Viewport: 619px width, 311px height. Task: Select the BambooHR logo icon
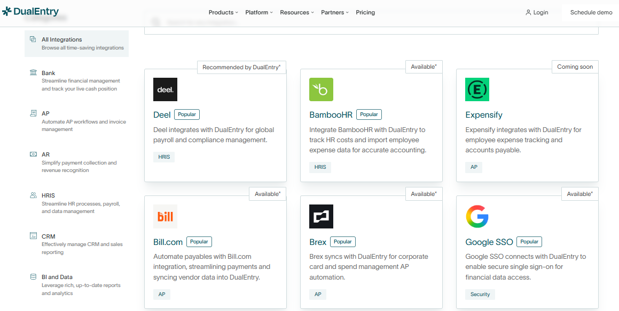point(321,89)
